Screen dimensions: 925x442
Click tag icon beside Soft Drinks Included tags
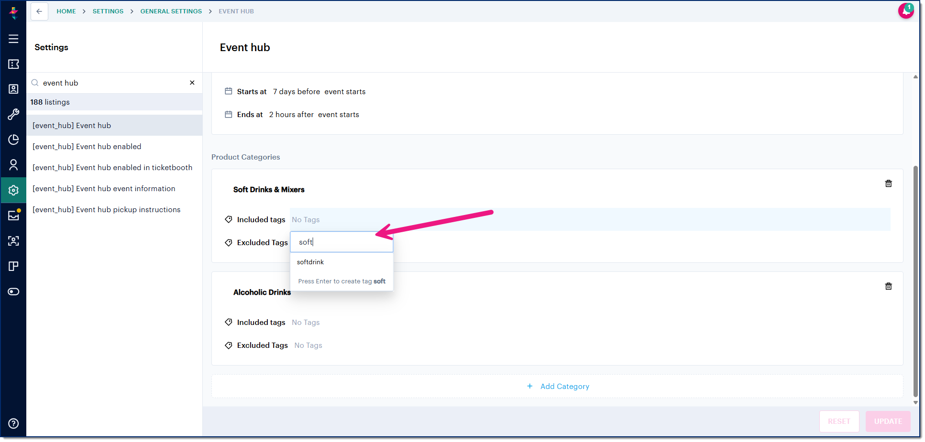pos(229,219)
